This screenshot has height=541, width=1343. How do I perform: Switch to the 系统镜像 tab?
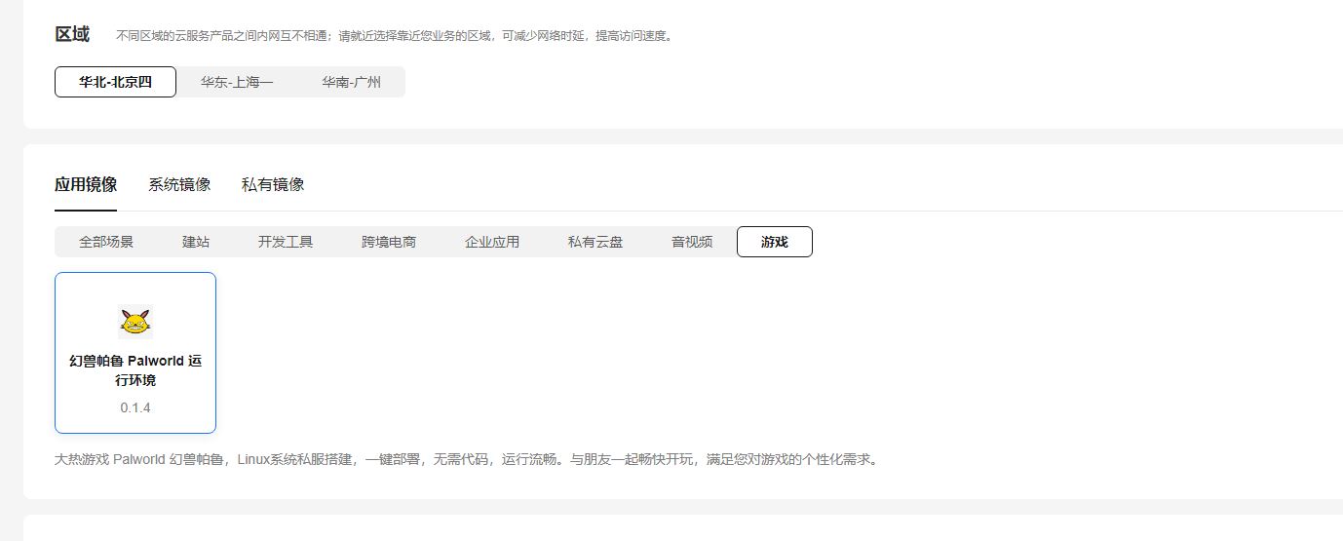pos(179,184)
